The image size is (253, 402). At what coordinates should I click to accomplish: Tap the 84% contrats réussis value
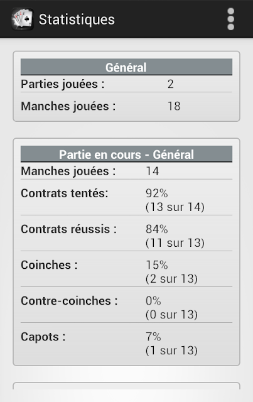coord(156,229)
